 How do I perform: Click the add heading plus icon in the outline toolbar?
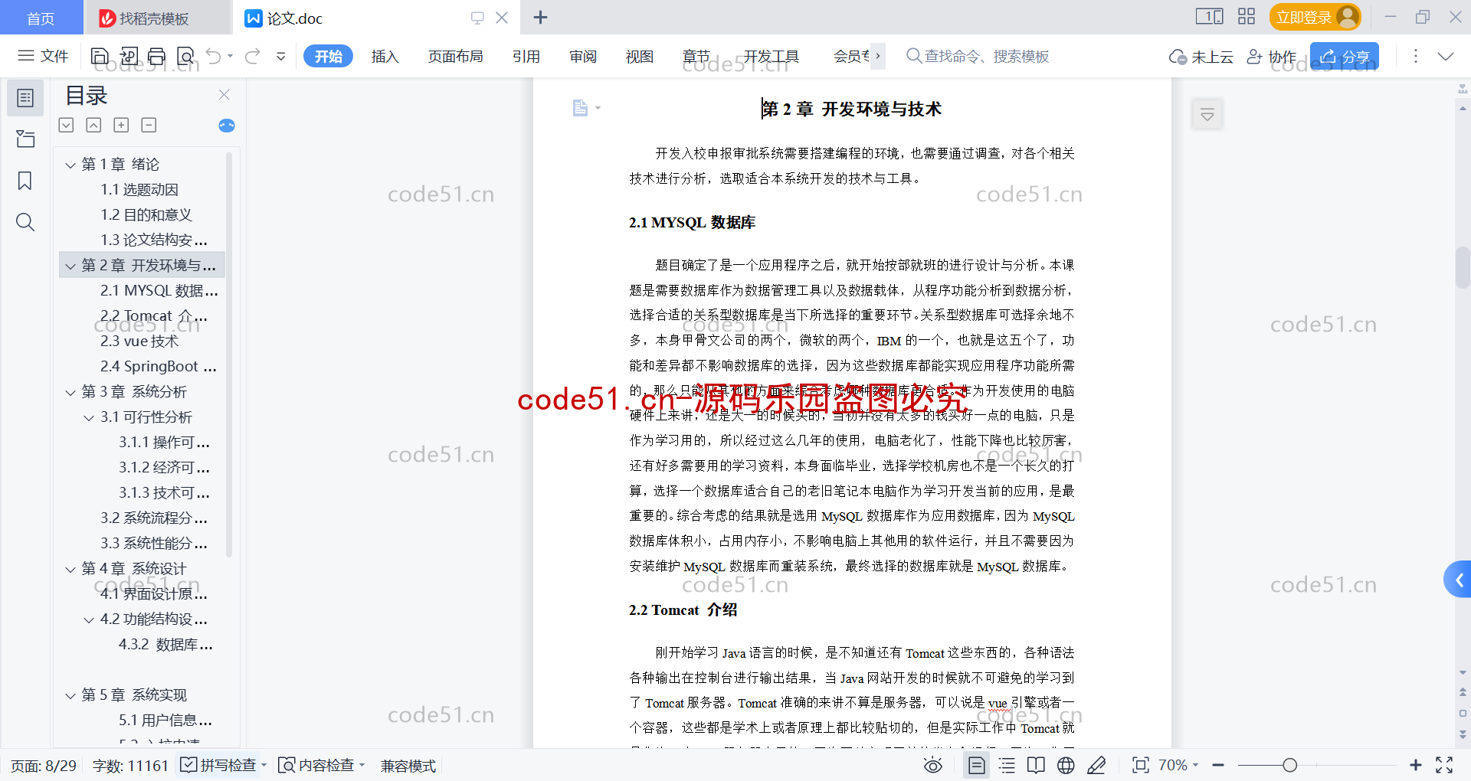(121, 125)
